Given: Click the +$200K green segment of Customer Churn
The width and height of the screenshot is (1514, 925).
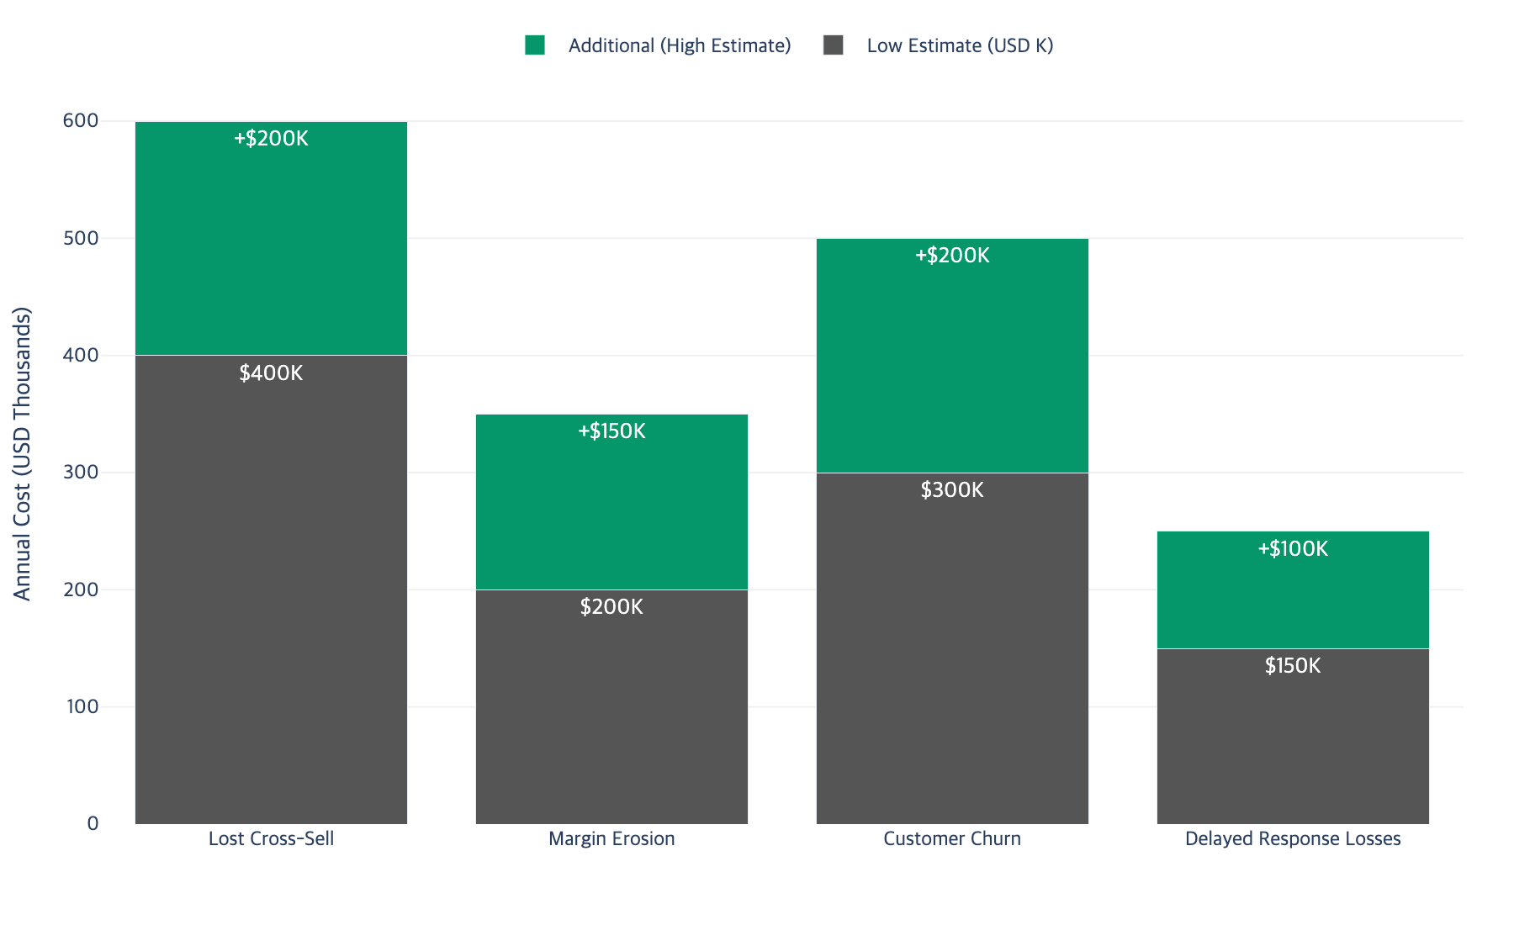Looking at the screenshot, I should 952,356.
